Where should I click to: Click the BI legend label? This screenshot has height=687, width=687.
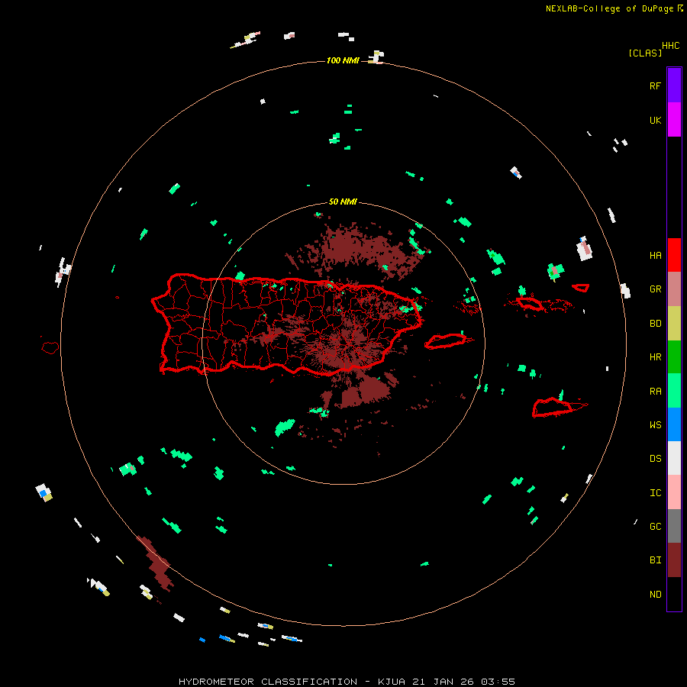coord(655,560)
